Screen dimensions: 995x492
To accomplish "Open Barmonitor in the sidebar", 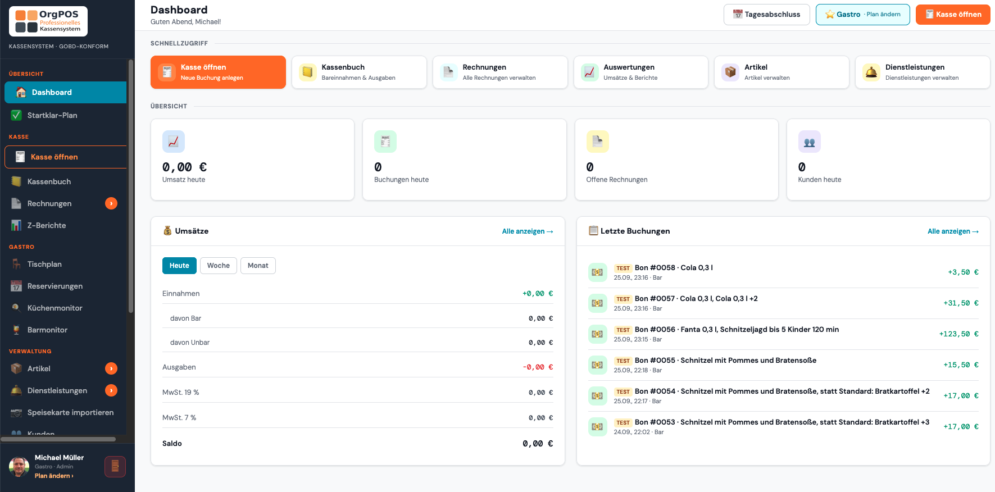I will (x=65, y=330).
